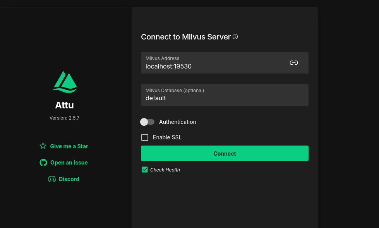This screenshot has height=228, width=379.
Task: Click the info icon beside Connect to Milvus Server
Action: click(235, 37)
